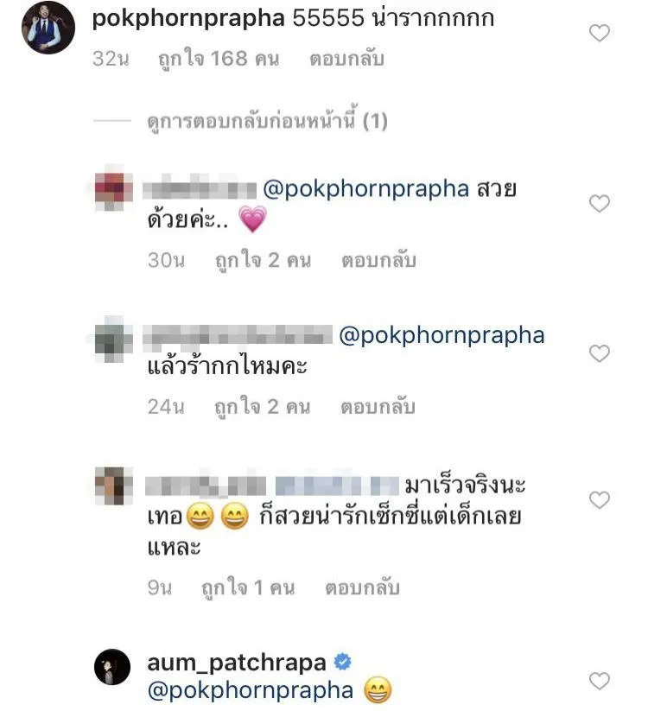Viewport: 648px width, 711px height.
Task: Open pokphornprapha username at top
Action: tap(188, 19)
